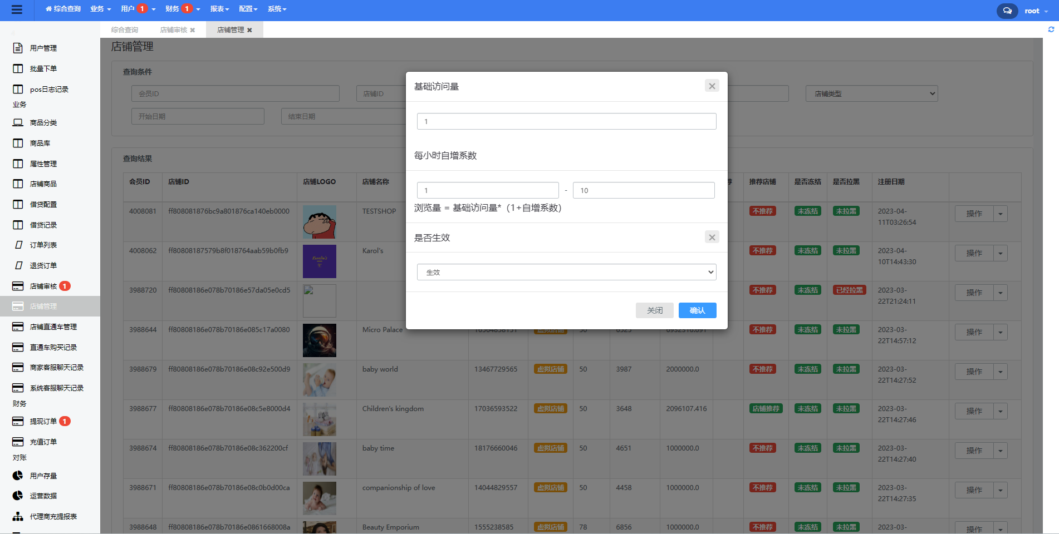This screenshot has width=1059, height=534.
Task: Focus the minimum 自增系数 input with 1
Action: tap(488, 190)
